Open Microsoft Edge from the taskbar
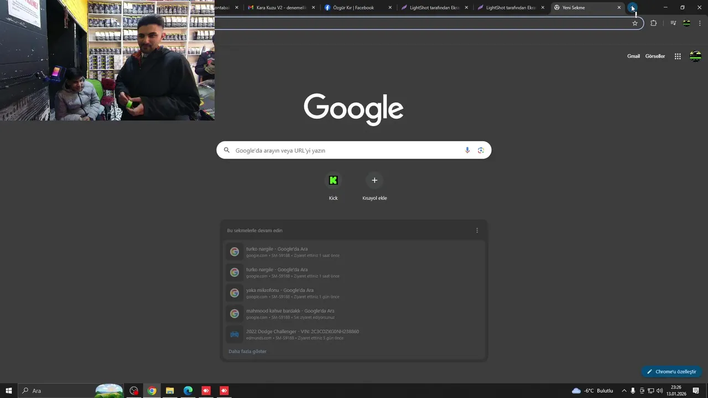The width and height of the screenshot is (708, 398). [188, 391]
